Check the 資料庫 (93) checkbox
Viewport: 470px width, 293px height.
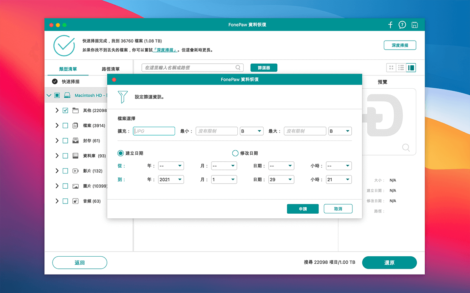click(65, 155)
